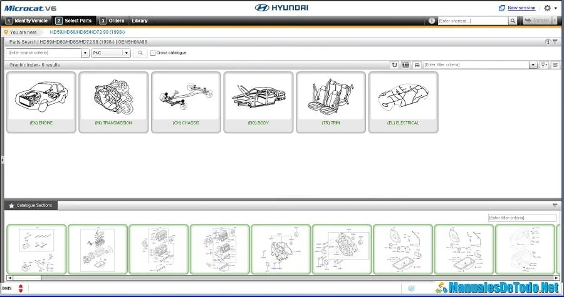Open the Orders tab
This screenshot has width=564, height=297.
112,21
